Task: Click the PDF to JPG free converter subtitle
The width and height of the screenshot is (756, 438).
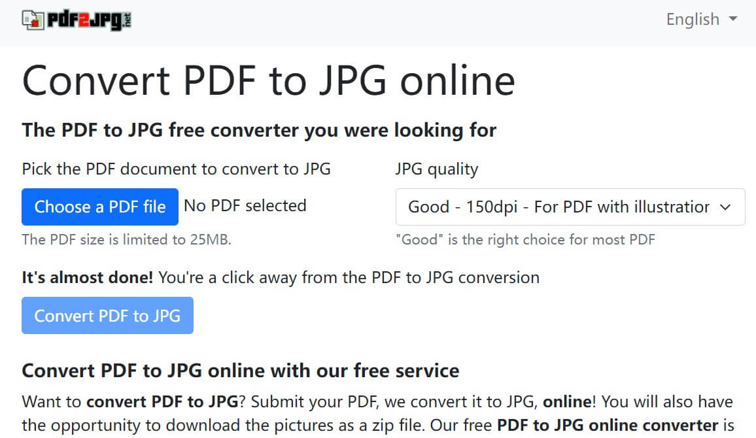Action: tap(259, 130)
